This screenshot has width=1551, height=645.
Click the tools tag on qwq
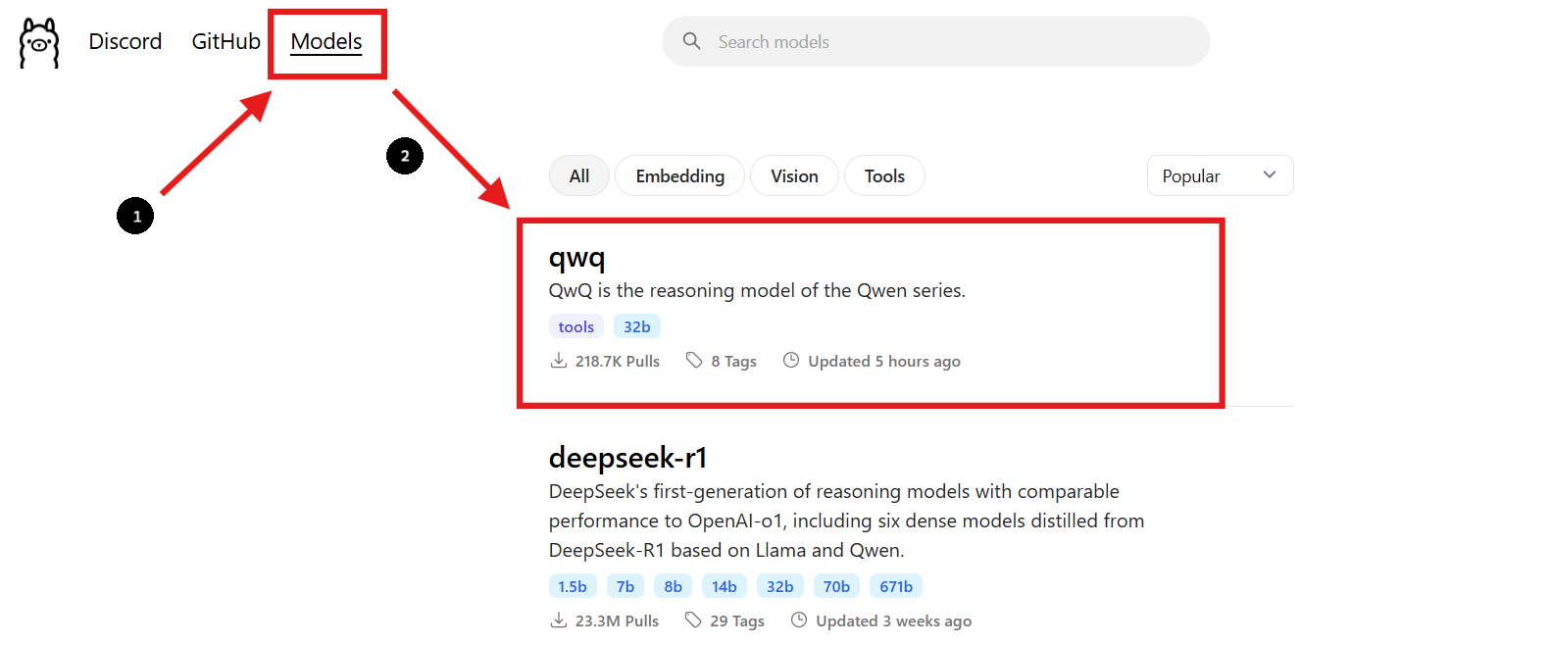(576, 326)
